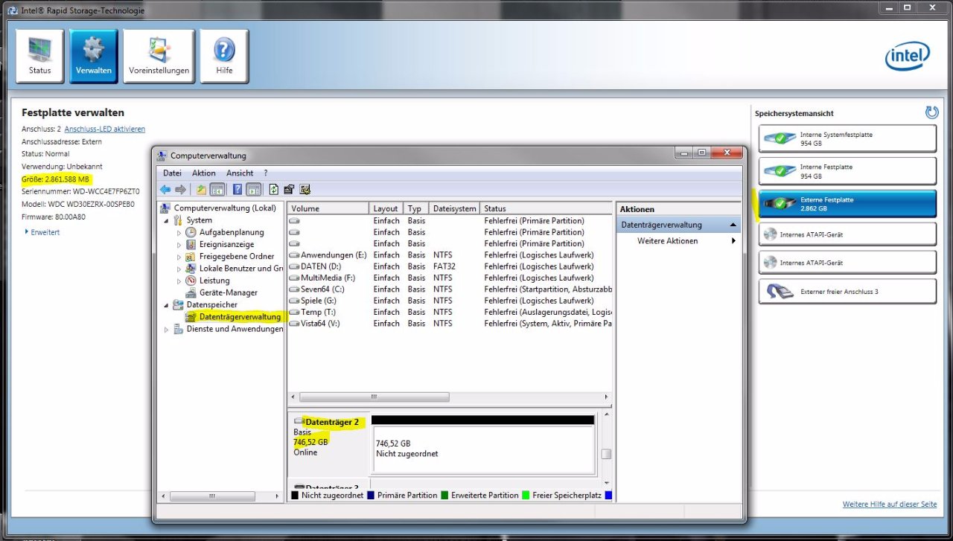Click the Up one level folder icon
Viewport: 953px width, 541px height.
click(202, 190)
